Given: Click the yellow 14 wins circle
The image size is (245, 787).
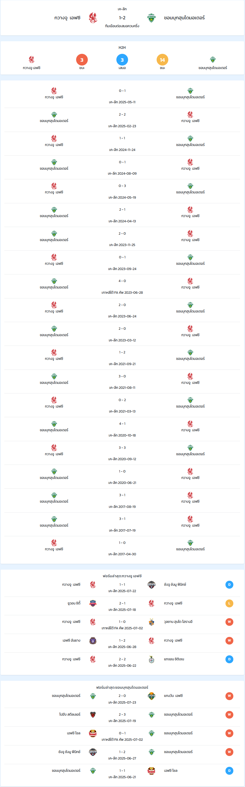Looking at the screenshot, I should coord(162,60).
